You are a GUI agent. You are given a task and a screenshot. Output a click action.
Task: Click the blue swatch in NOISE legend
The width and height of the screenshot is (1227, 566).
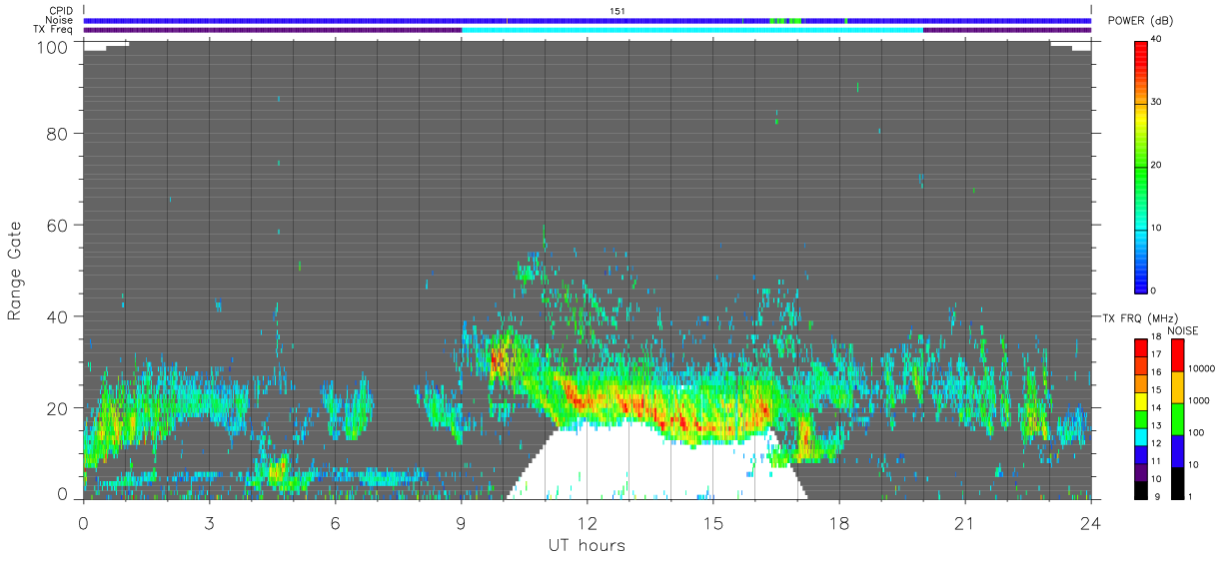click(x=1178, y=451)
